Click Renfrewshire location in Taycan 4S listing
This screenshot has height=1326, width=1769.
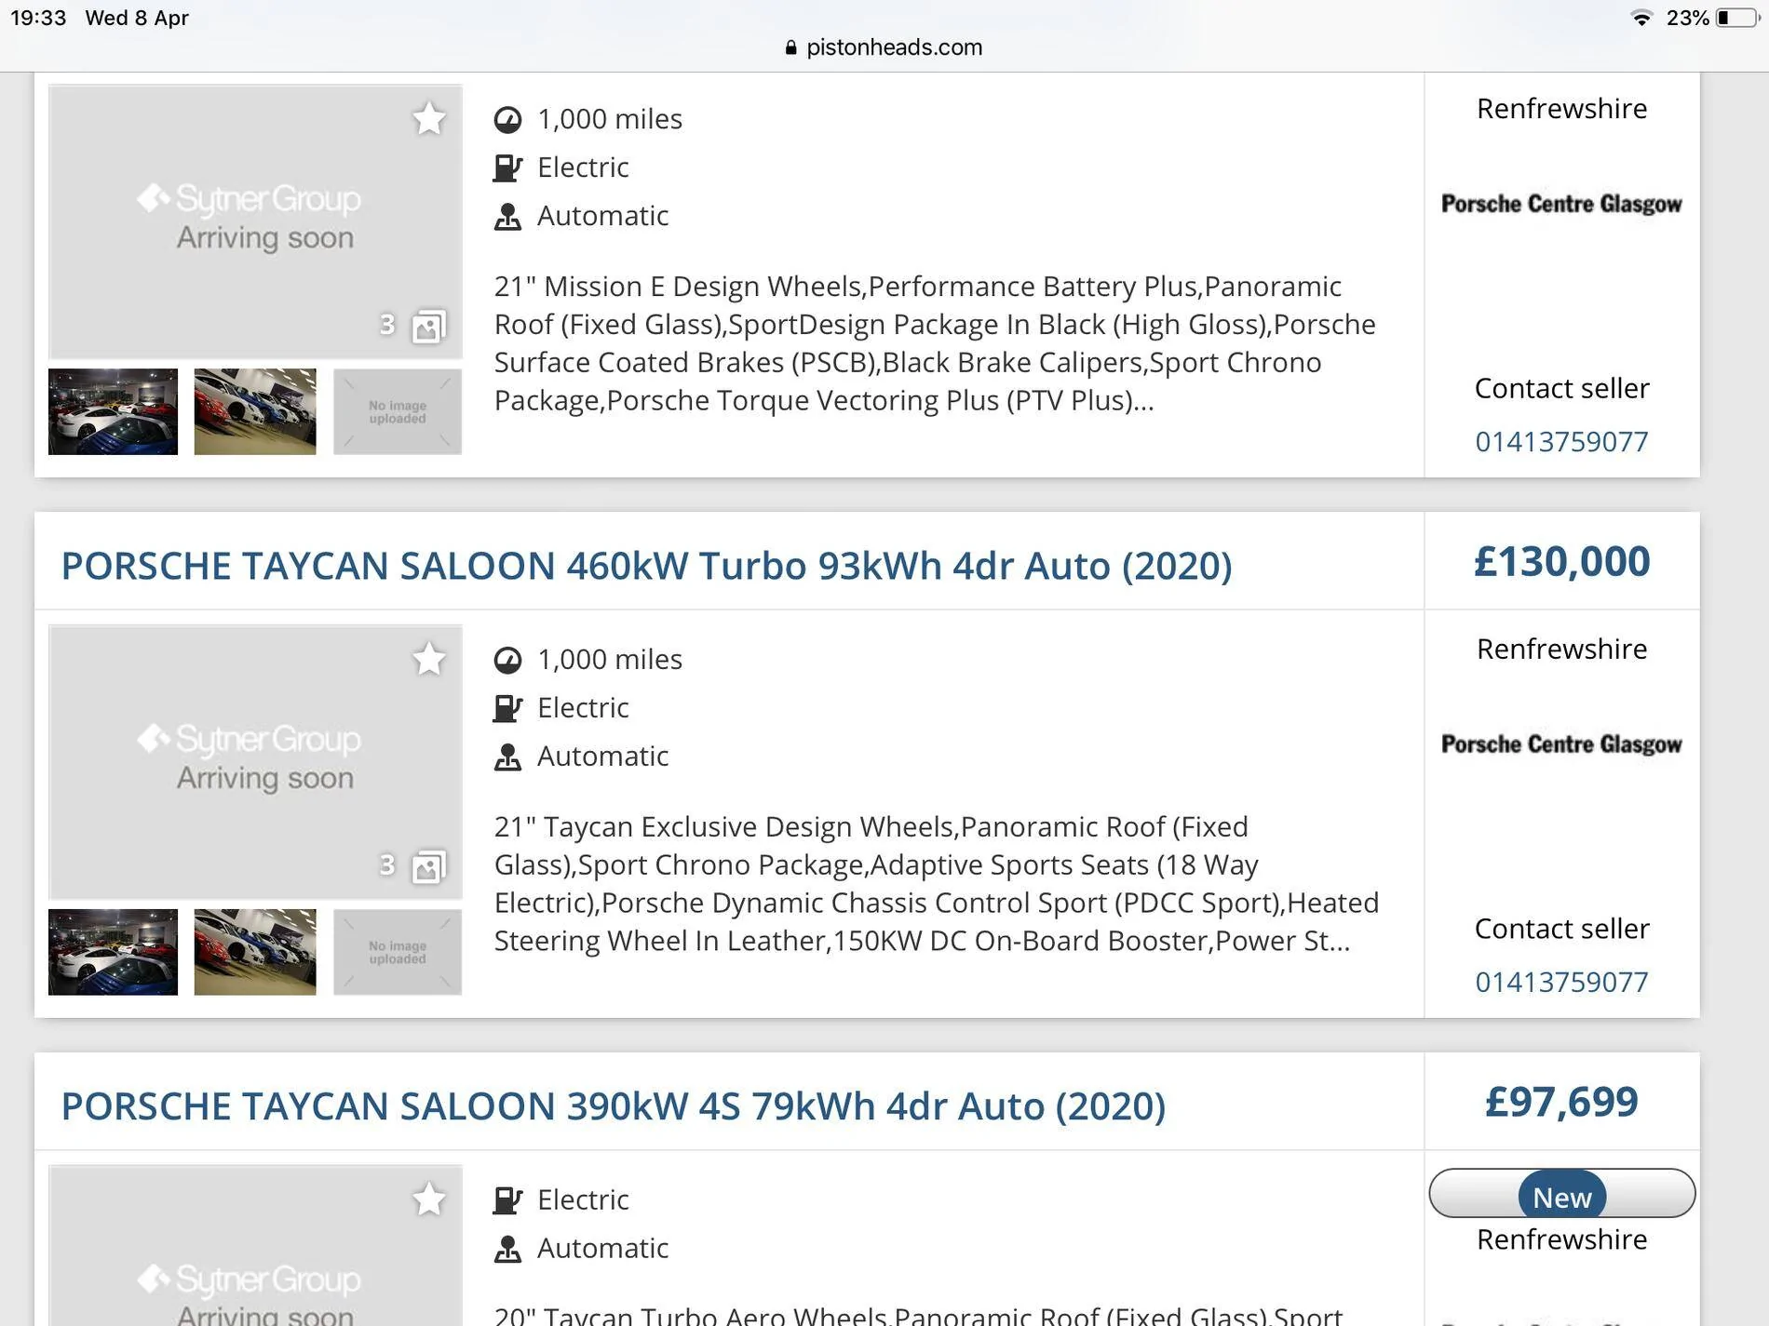coord(1561,1239)
